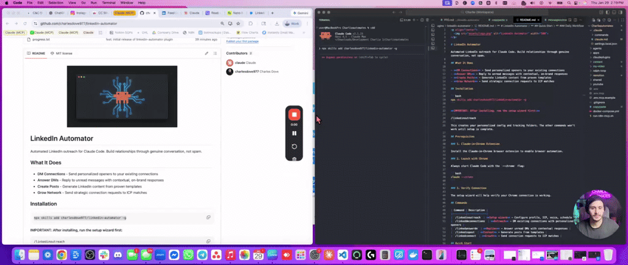Open the Terminal menu in the menu bar

(x=109, y=2)
